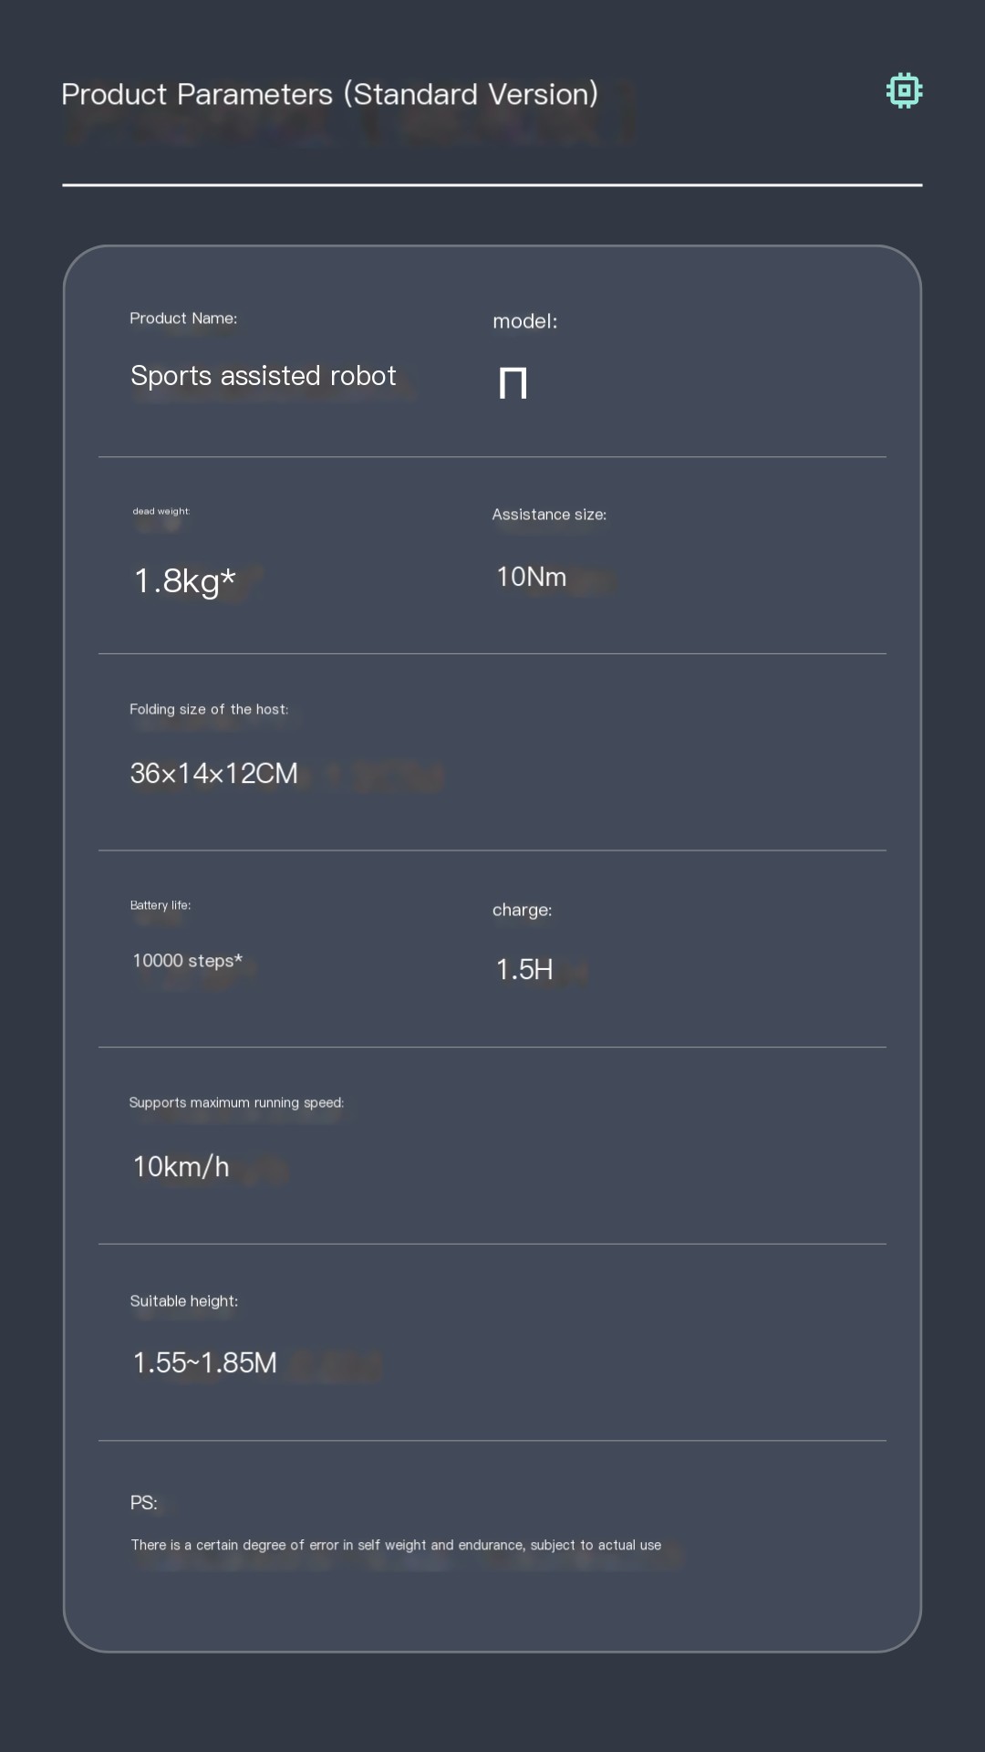Click the Π model symbol

click(x=513, y=383)
